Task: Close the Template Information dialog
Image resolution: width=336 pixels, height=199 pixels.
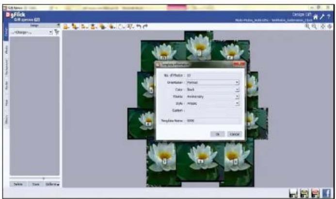Action: (240, 64)
